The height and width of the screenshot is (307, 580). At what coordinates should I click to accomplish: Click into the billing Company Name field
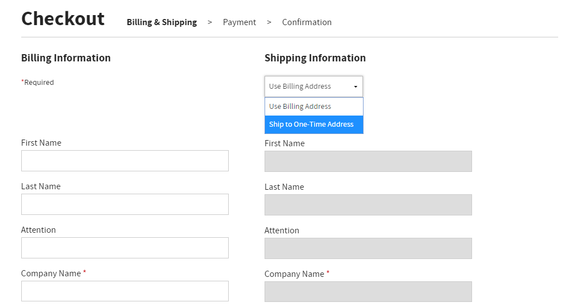pos(125,291)
